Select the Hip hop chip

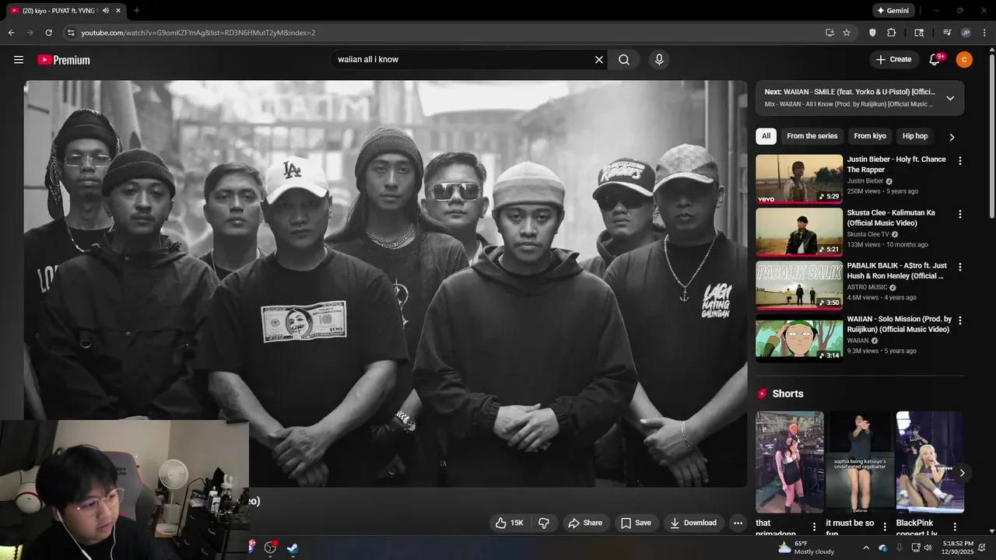coord(915,136)
